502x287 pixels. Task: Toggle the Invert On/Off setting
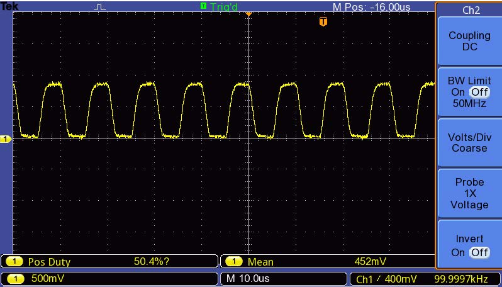[x=469, y=246]
